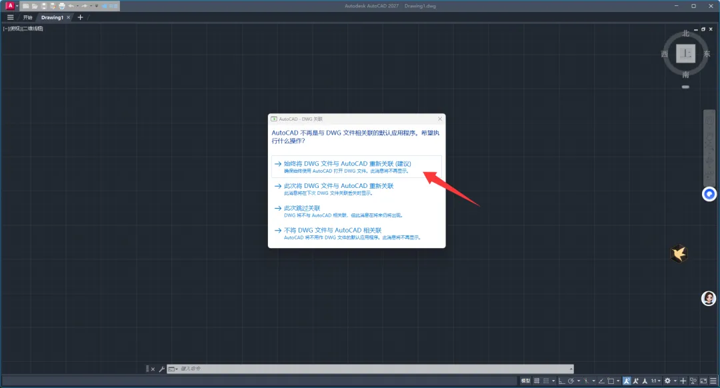Click the Undo arrow icon
720x388 pixels.
71,6
